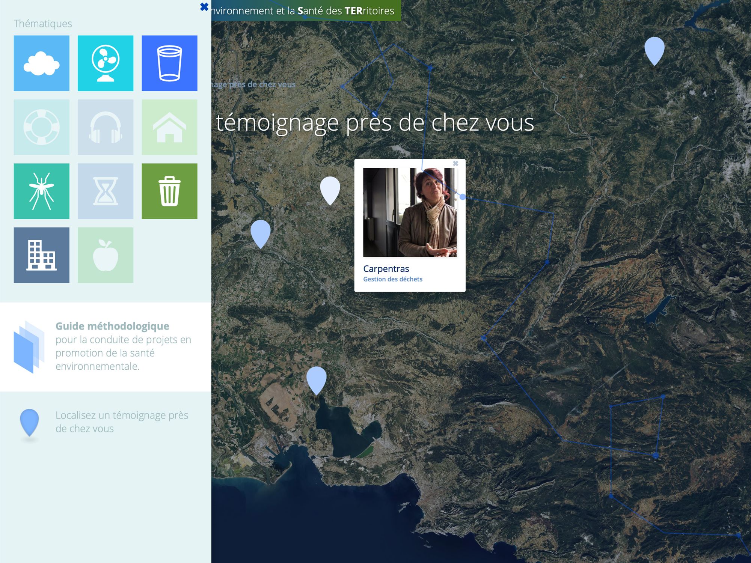Toggle the house housing theme tile
This screenshot has height=563, width=751.
(x=169, y=127)
